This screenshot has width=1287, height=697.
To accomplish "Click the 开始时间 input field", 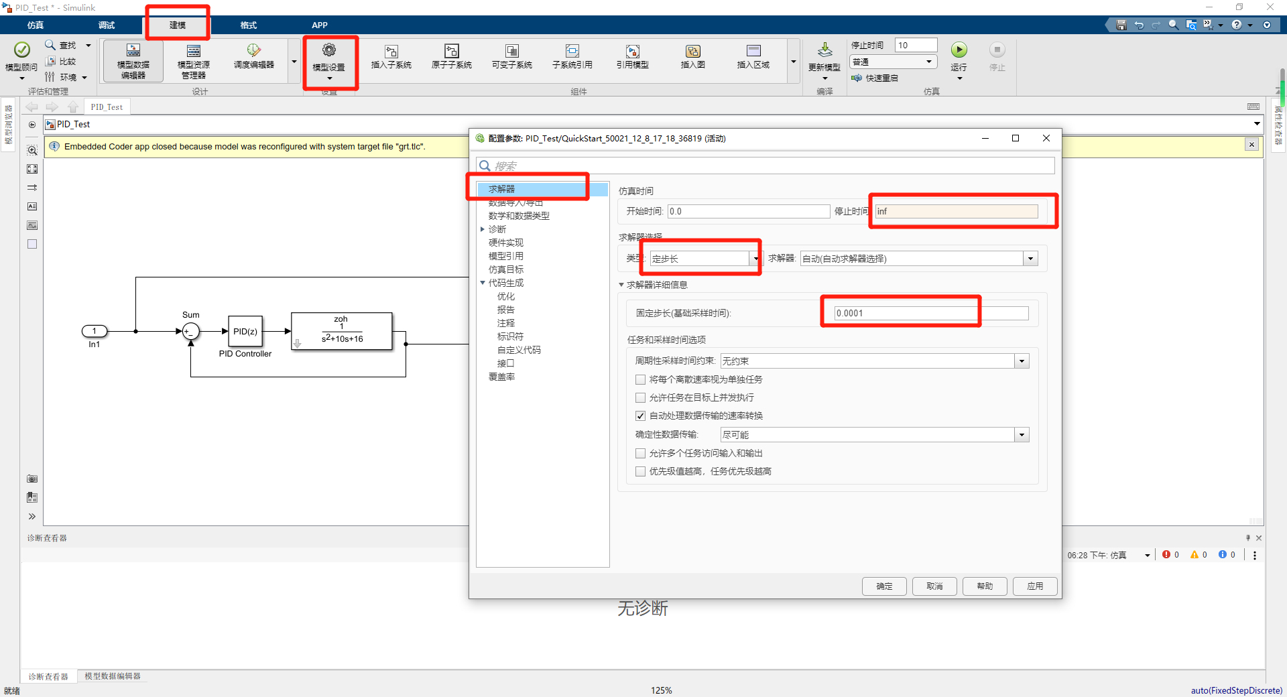I will pyautogui.click(x=749, y=211).
